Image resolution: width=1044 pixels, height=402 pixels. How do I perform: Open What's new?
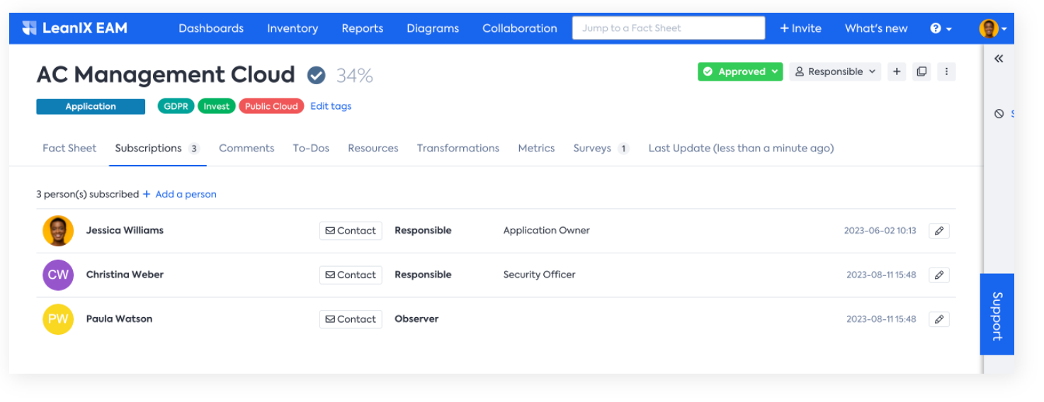coord(876,28)
